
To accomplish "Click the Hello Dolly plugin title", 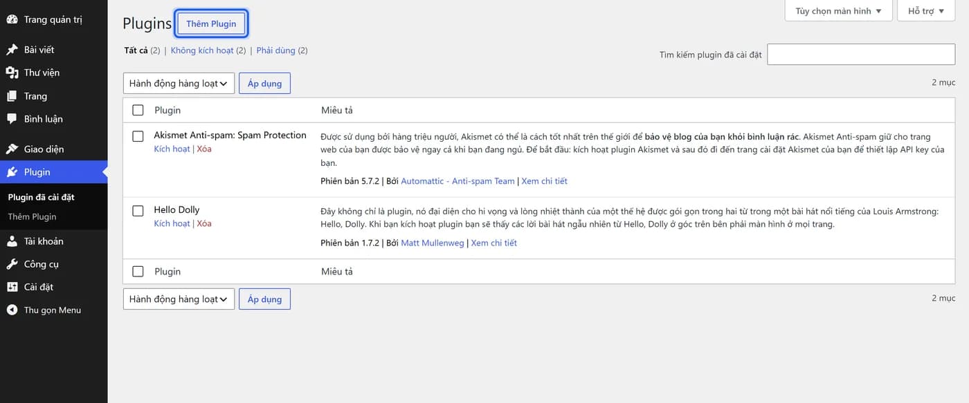I will coord(176,209).
